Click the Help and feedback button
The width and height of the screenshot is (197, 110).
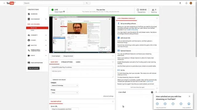[34, 68]
